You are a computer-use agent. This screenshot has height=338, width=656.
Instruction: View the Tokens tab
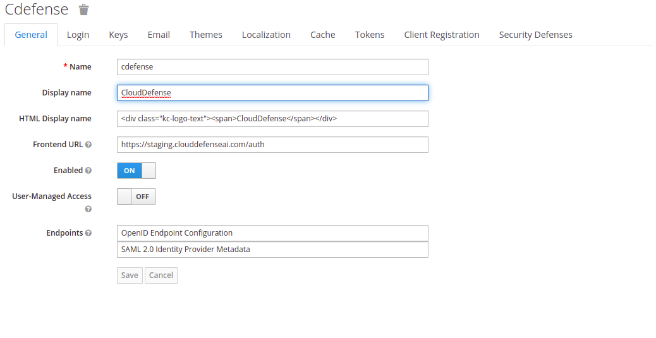(370, 35)
